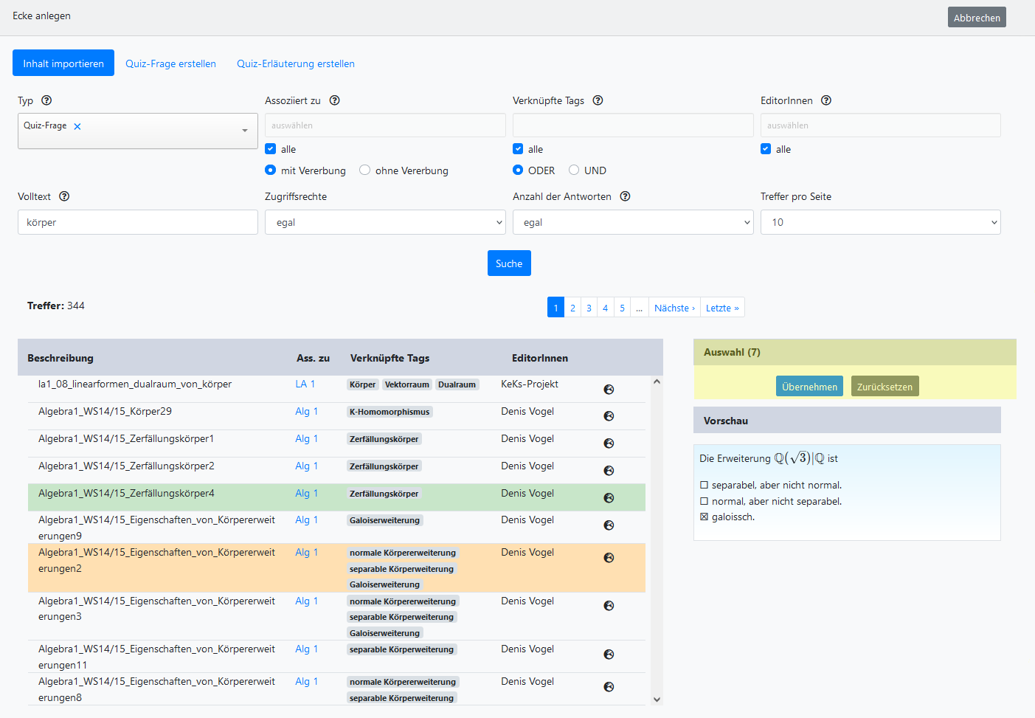Click help icon beside Assoziiert zu

[x=334, y=100]
